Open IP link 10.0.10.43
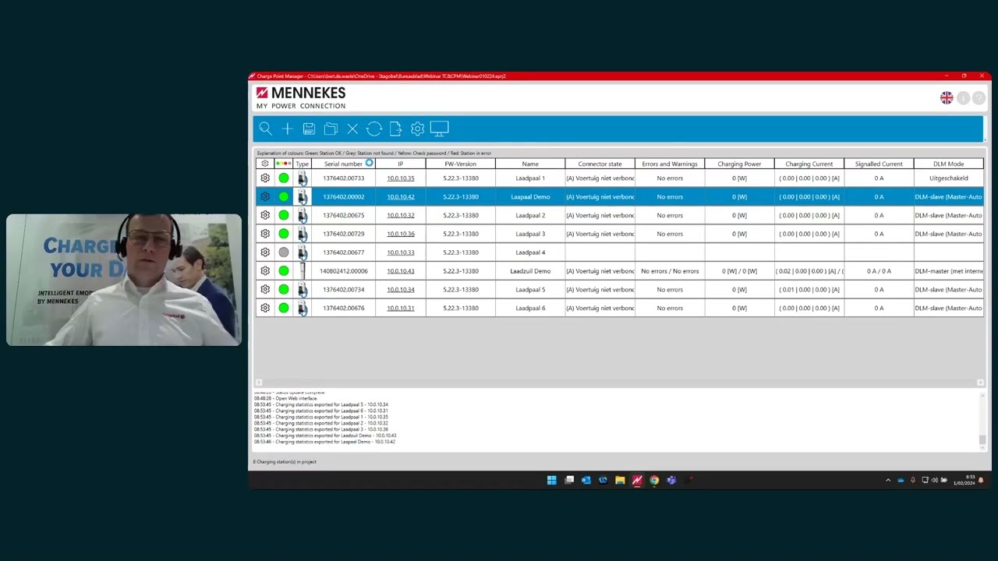The height and width of the screenshot is (561, 998). click(x=401, y=271)
